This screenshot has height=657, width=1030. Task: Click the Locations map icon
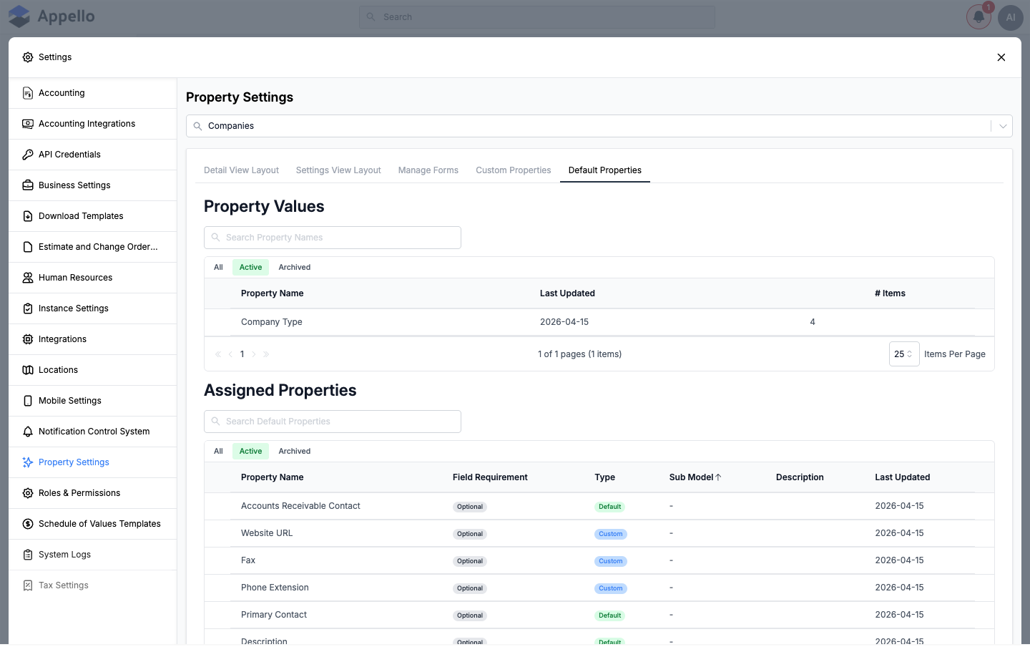point(28,370)
